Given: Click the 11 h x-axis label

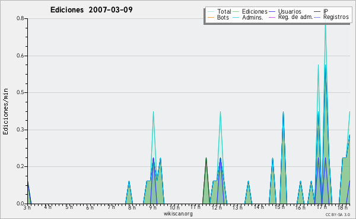Looking at the screenshot, I should pyautogui.click(x=195, y=207).
